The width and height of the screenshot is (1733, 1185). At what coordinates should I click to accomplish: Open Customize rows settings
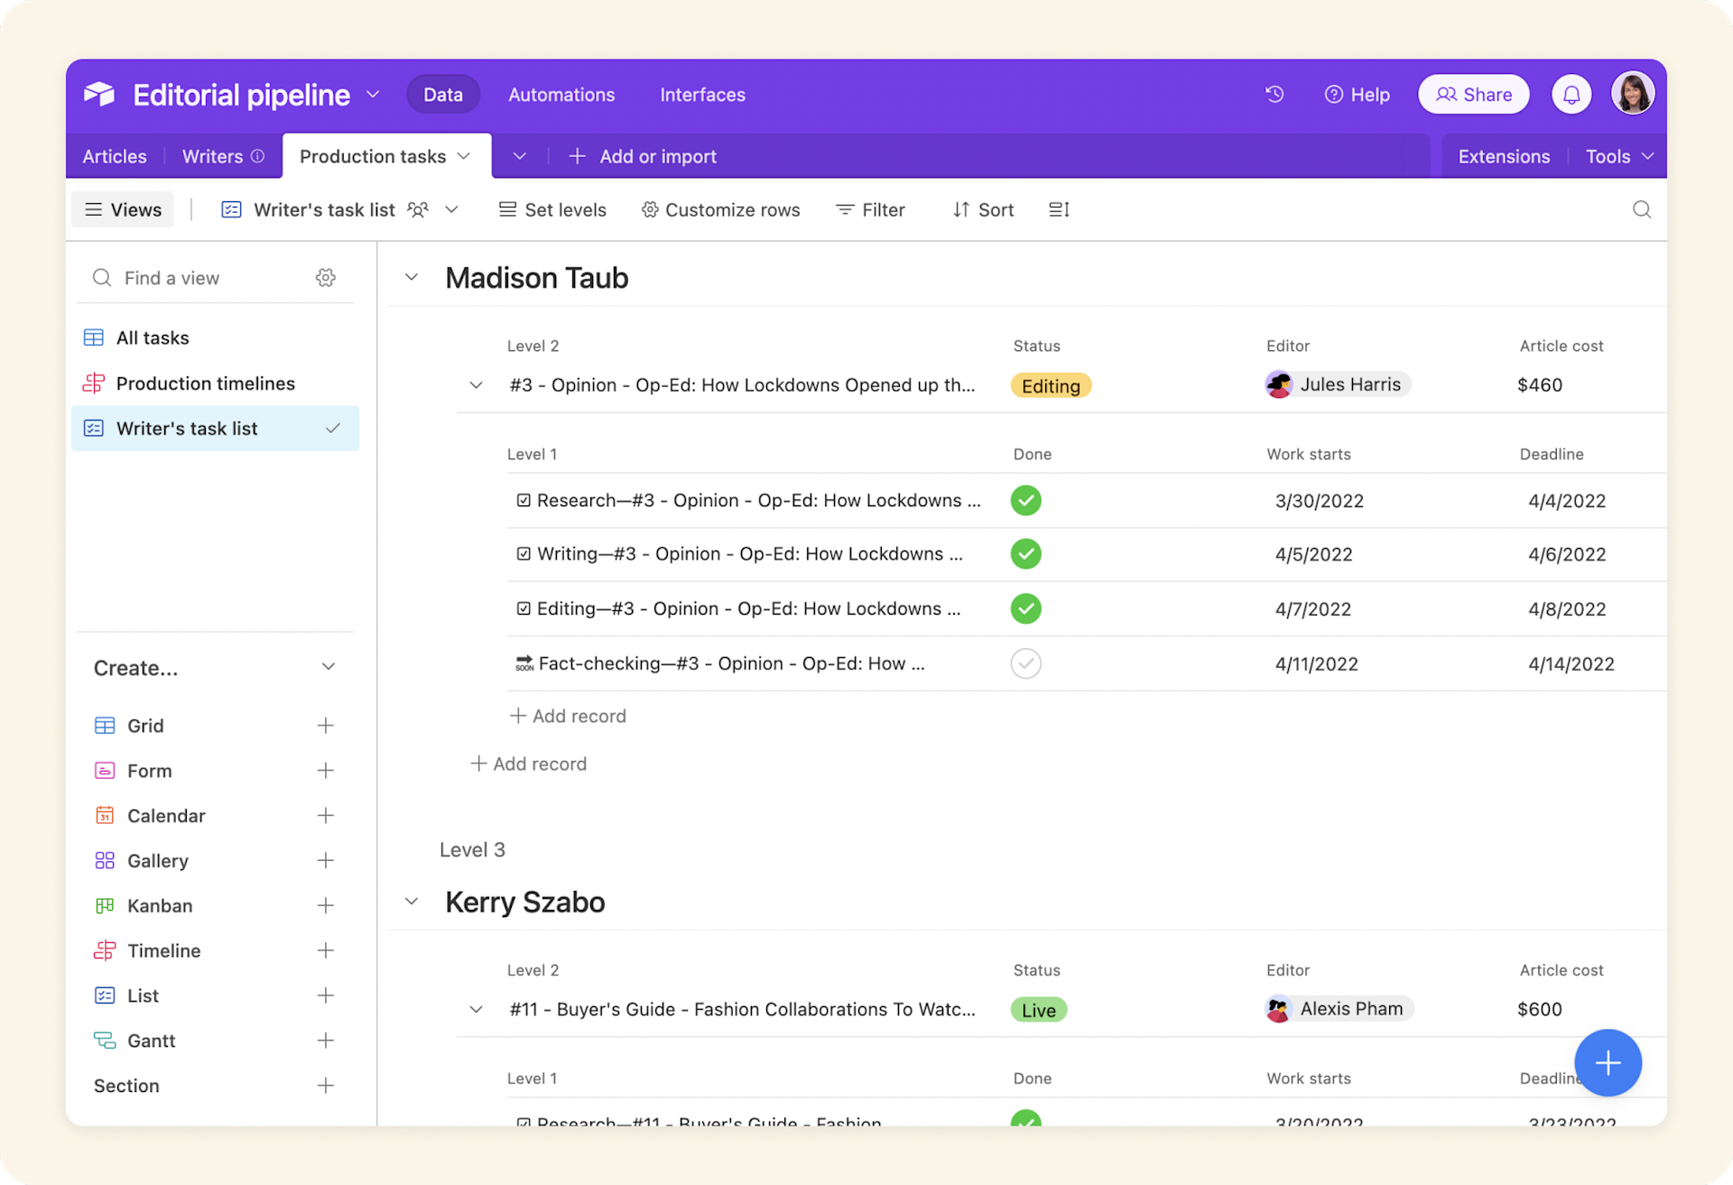pos(649,209)
